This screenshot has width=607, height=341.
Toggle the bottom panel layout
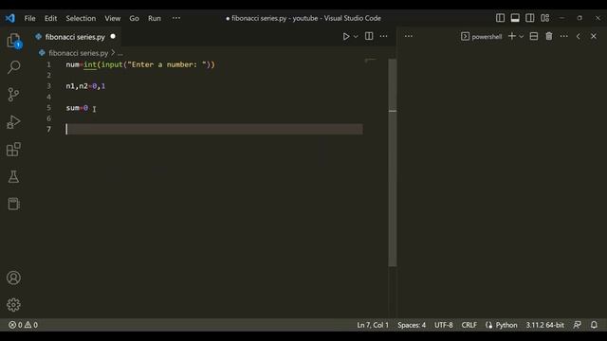point(515,18)
